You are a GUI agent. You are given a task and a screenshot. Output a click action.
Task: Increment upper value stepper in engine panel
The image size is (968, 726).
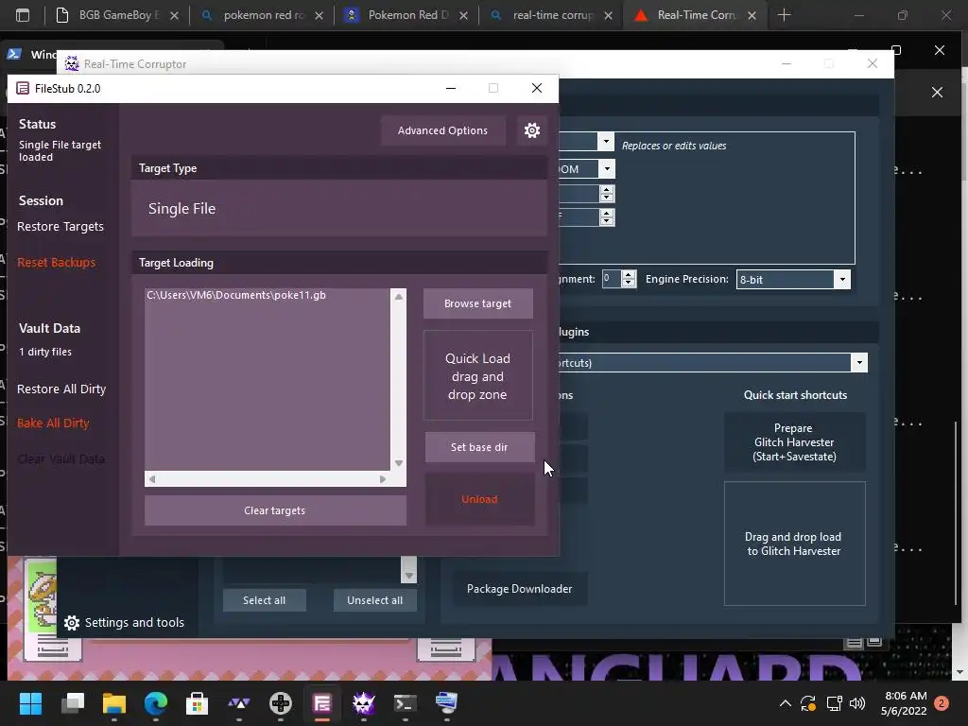coord(607,189)
